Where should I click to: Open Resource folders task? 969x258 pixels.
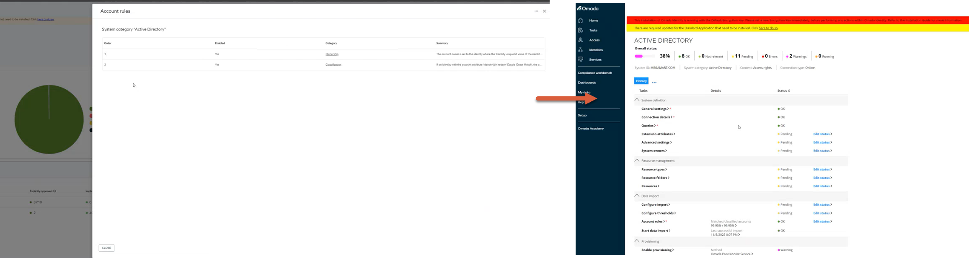(655, 178)
